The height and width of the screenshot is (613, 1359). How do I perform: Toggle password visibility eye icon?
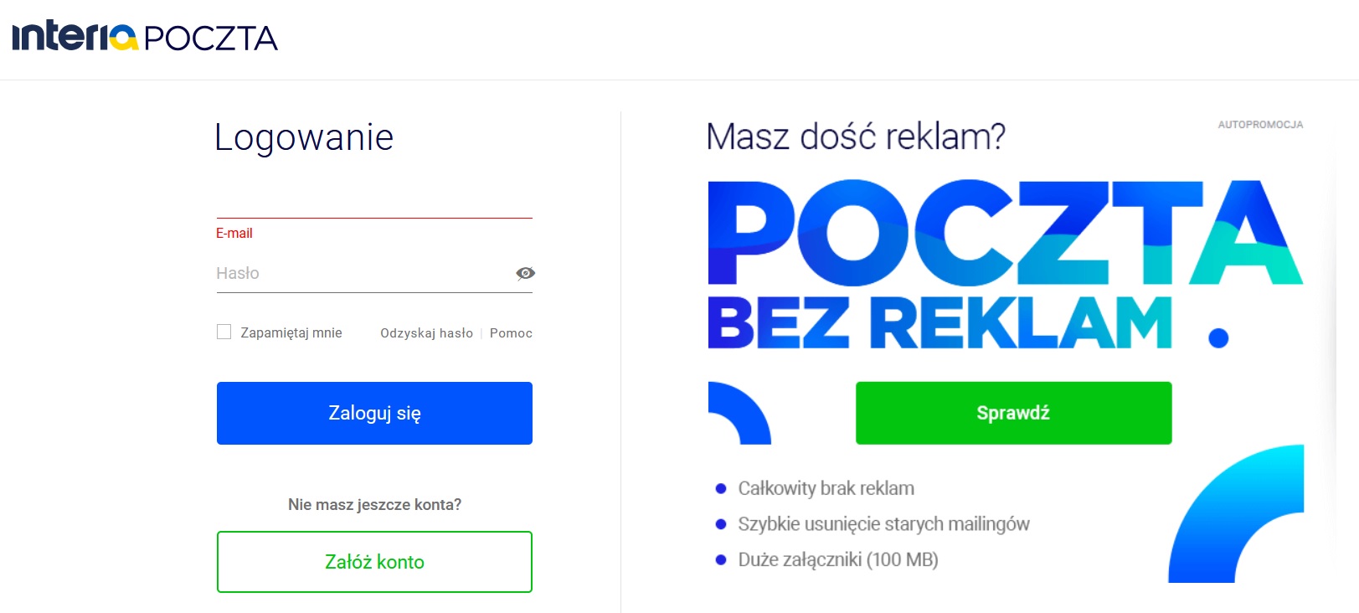point(525,273)
